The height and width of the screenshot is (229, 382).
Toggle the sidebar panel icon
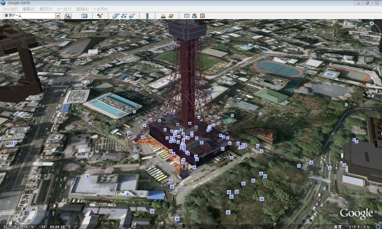[84, 16]
